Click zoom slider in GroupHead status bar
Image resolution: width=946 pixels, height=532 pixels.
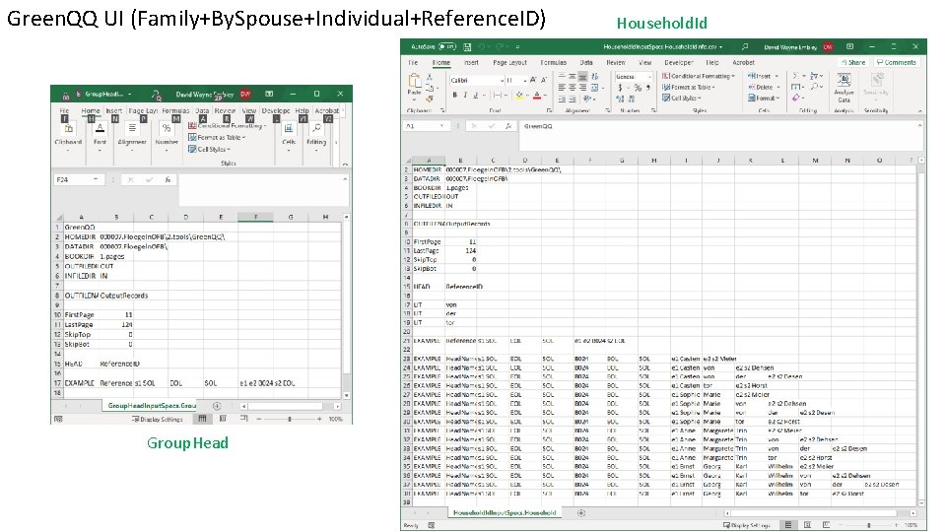[x=290, y=419]
